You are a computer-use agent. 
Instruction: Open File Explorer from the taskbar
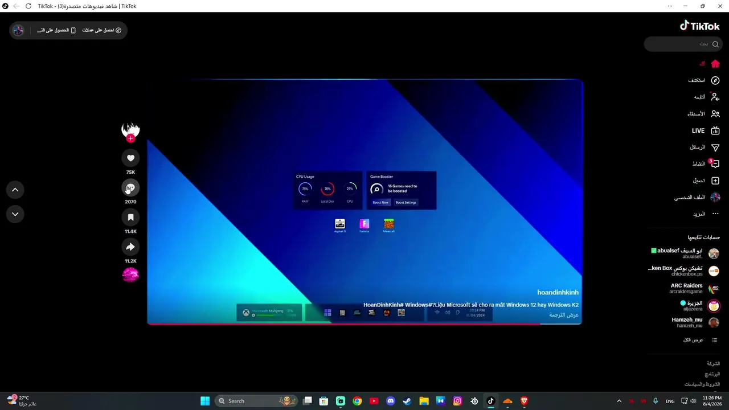pos(424,401)
